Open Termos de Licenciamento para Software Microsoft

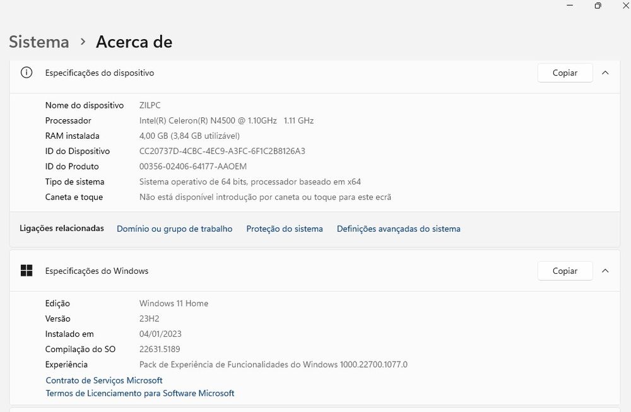coord(140,393)
